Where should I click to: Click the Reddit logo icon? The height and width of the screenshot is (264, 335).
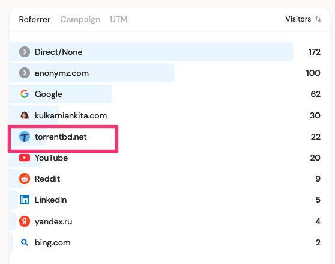[25, 179]
